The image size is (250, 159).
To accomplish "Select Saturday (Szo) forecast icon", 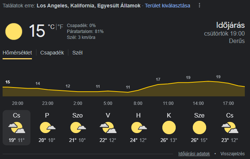I will point(78,128).
